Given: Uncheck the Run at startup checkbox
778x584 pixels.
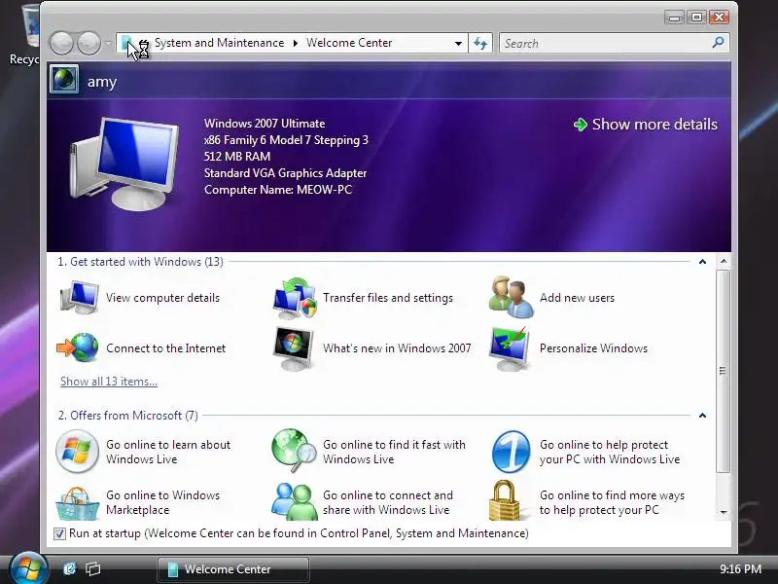Looking at the screenshot, I should (59, 533).
